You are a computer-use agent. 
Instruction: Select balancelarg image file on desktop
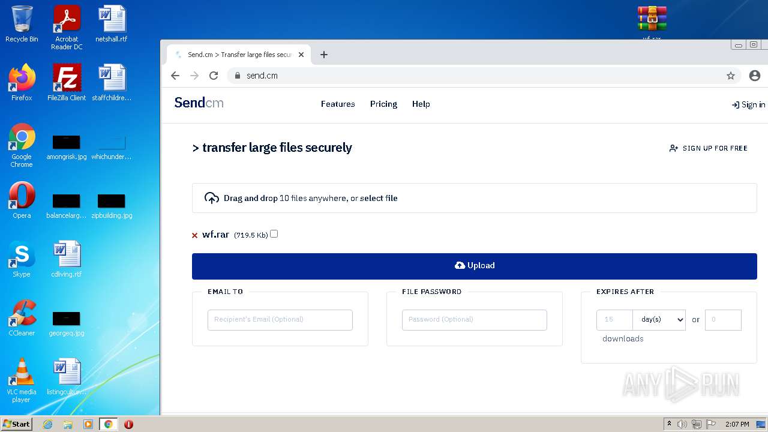point(67,206)
